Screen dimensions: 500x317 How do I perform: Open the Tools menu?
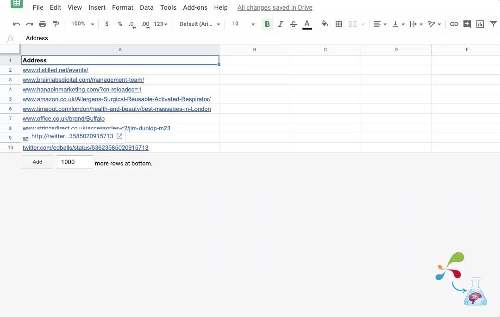[168, 7]
